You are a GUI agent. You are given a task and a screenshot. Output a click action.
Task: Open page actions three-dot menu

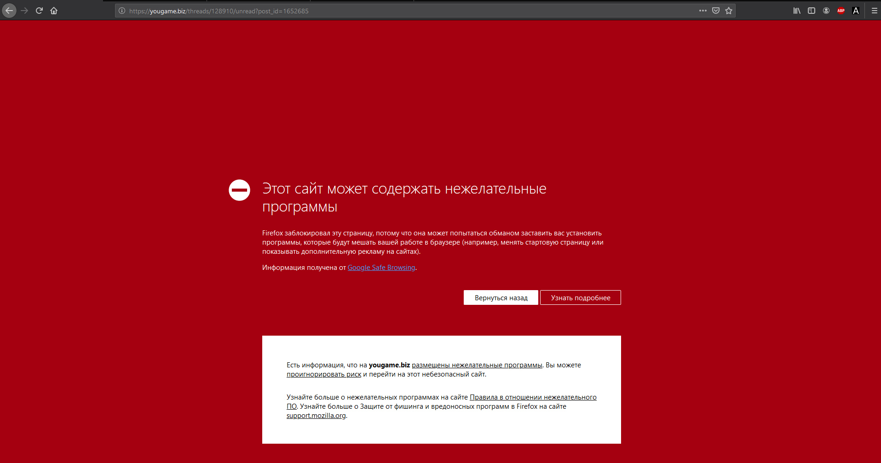pos(702,11)
